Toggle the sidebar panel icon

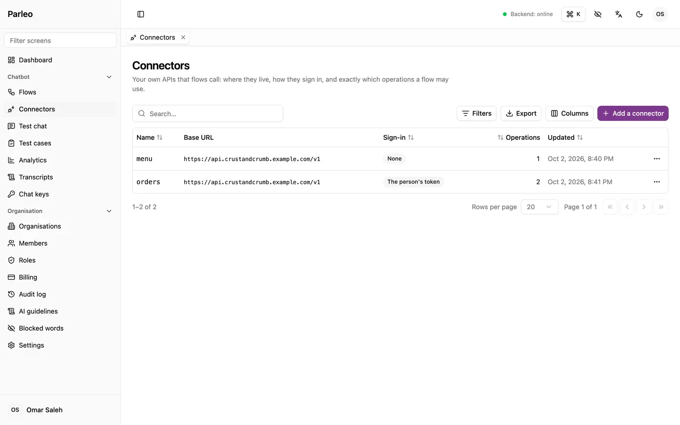141,14
